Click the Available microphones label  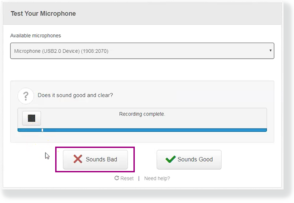tap(35, 36)
